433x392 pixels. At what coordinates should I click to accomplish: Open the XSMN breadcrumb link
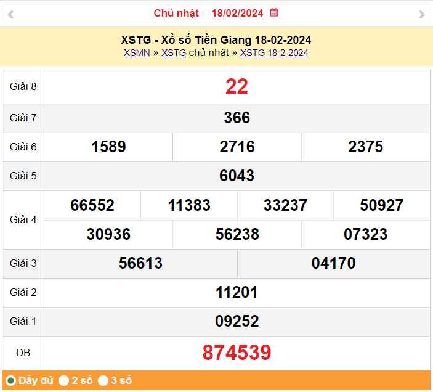tap(137, 53)
